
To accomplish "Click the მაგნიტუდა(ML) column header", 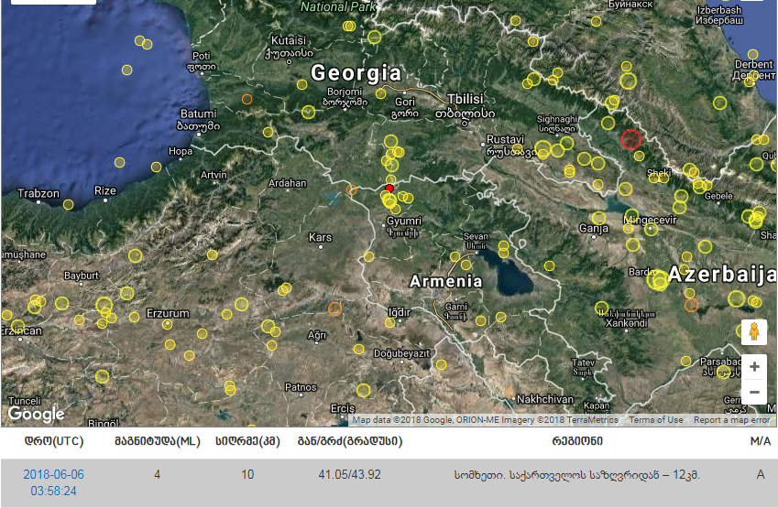I will point(157,442).
